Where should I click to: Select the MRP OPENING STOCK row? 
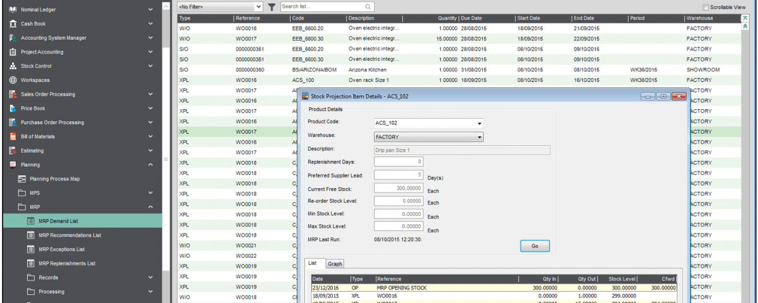click(x=494, y=288)
